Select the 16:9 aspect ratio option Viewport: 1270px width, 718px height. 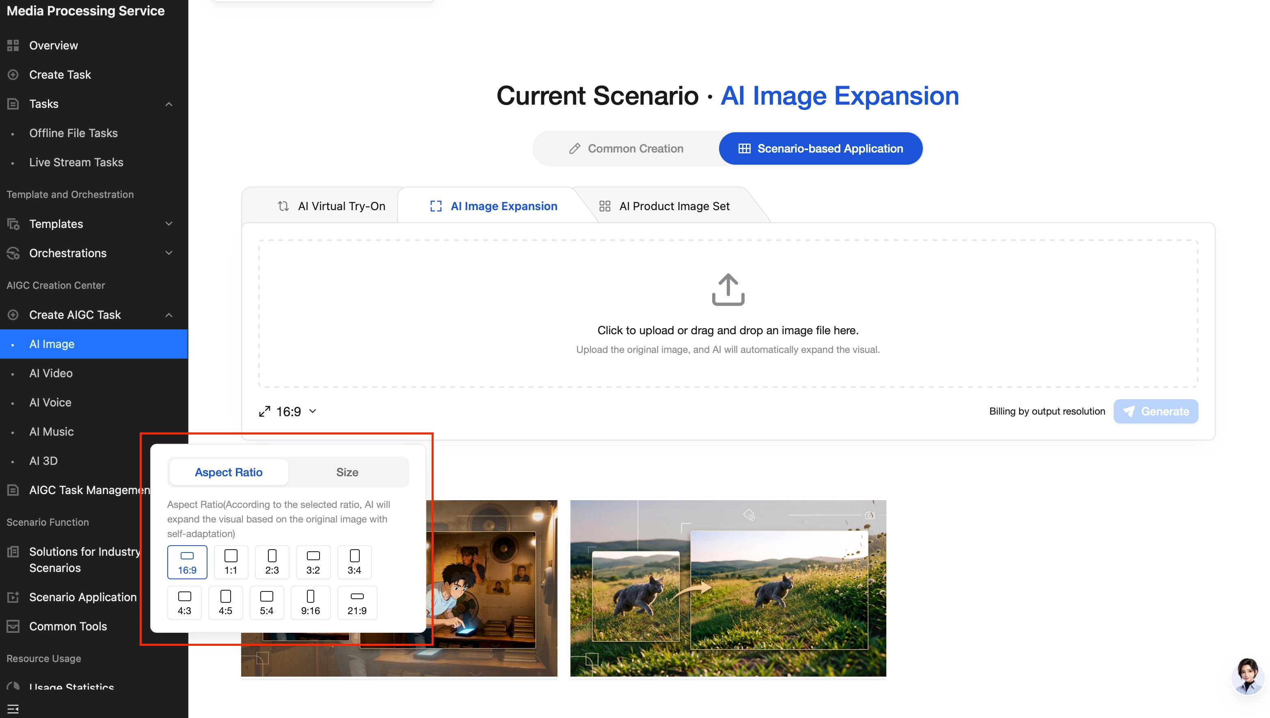click(187, 562)
